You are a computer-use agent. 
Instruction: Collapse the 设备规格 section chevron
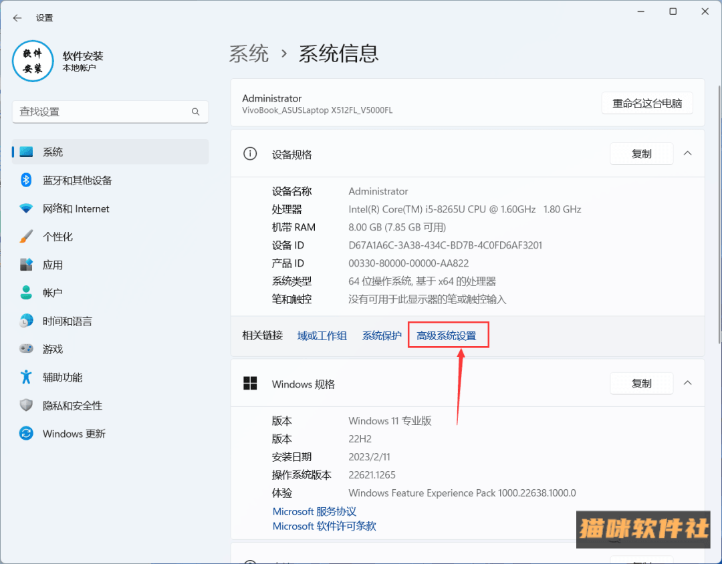(x=687, y=154)
